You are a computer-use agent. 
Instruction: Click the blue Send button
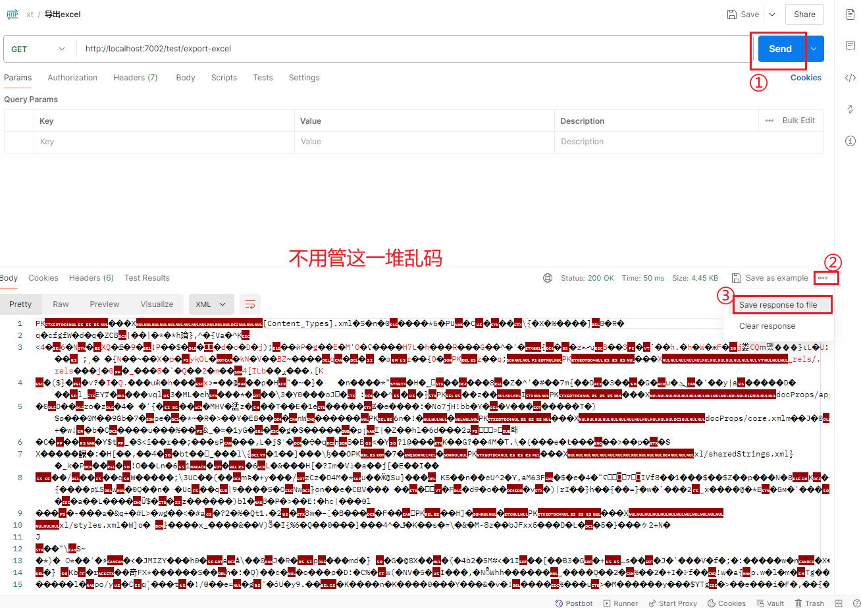pyautogui.click(x=779, y=48)
